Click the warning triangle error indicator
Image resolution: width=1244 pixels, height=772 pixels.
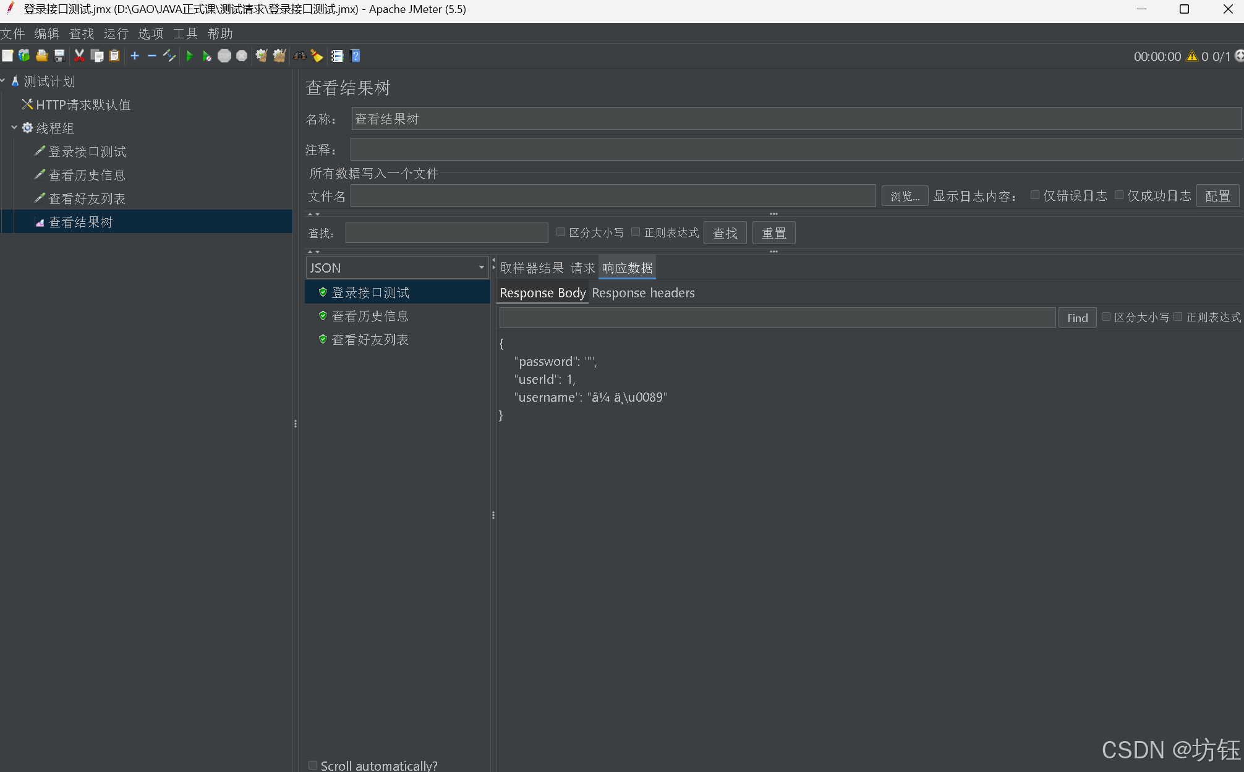click(x=1192, y=56)
